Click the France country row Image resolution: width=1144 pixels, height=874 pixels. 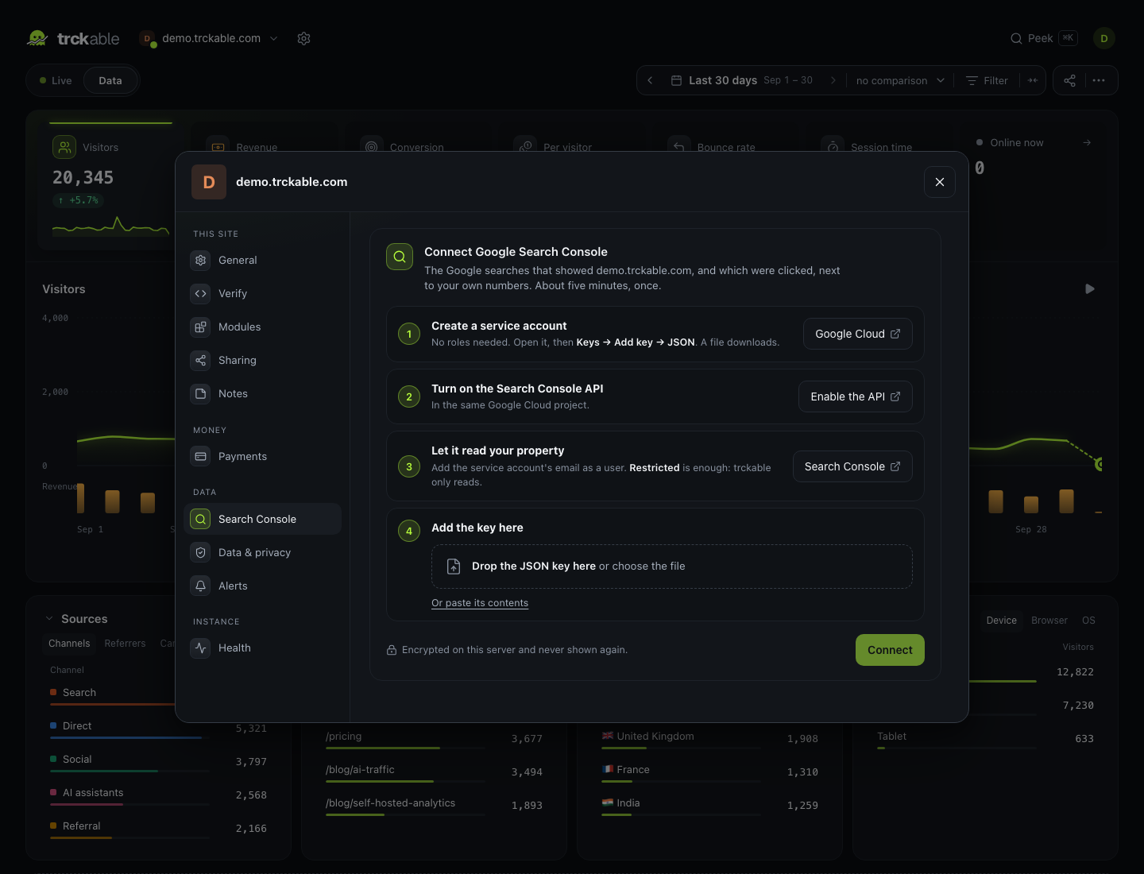709,772
